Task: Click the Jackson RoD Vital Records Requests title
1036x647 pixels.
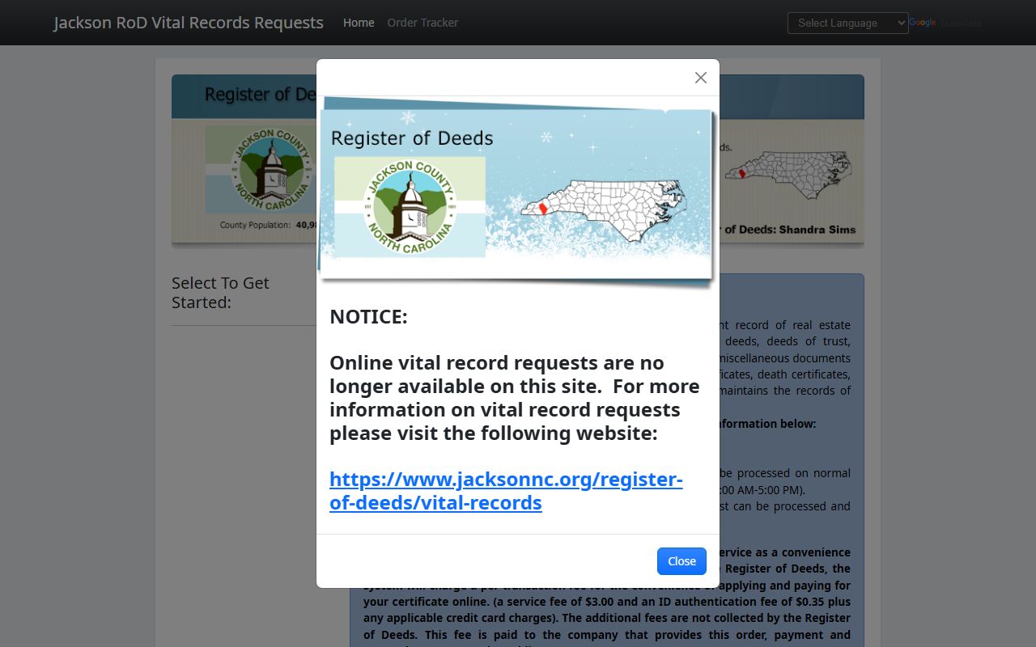Action: (189, 23)
